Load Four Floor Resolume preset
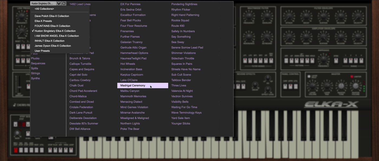Image resolution: width=379 pixels, height=161 pixels. coord(134,26)
